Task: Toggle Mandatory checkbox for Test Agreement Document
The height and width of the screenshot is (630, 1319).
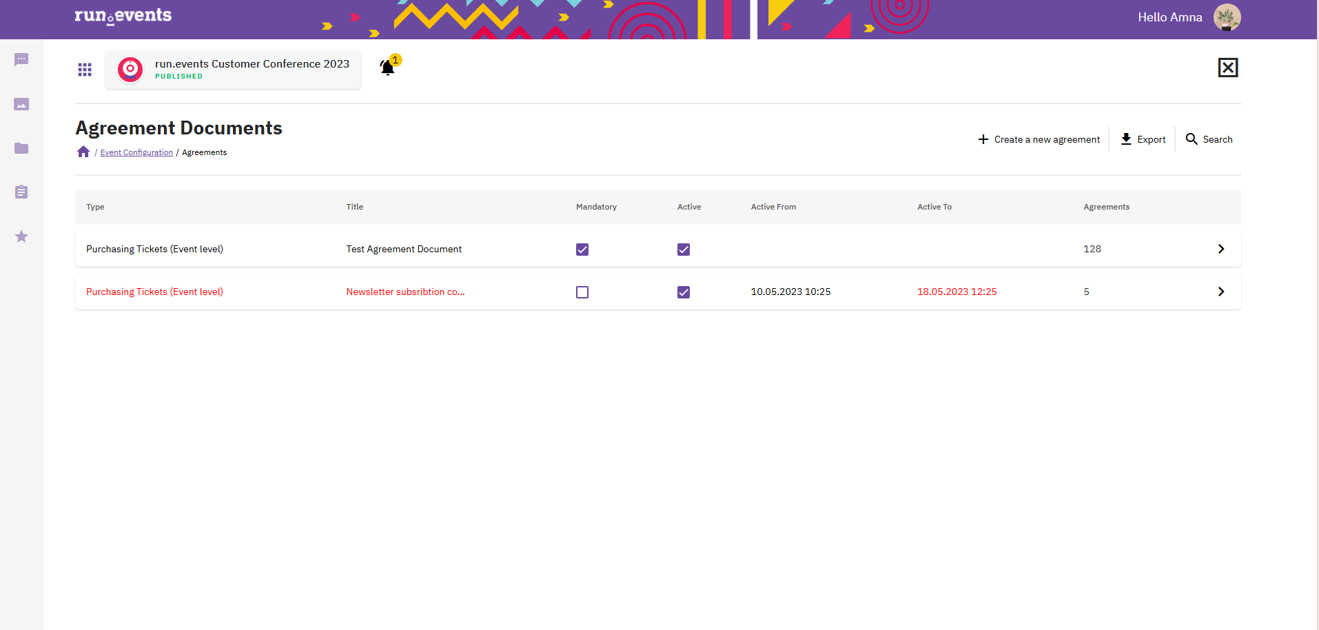Action: point(582,250)
